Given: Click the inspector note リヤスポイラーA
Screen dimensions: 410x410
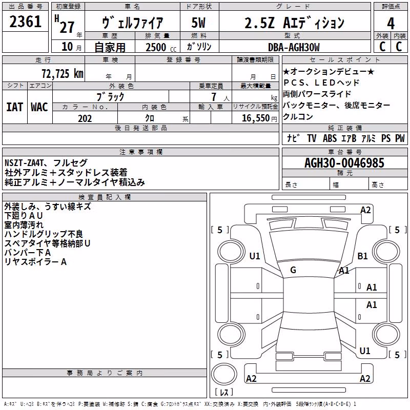Looking at the screenshot, I should [35, 262].
